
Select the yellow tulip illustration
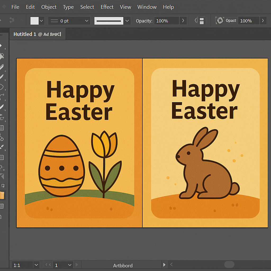(x=105, y=164)
